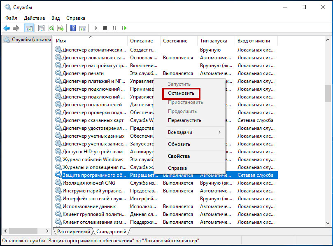Sort by the Тип запуска column header
Screen dimensions: 333x246
(x=216, y=41)
